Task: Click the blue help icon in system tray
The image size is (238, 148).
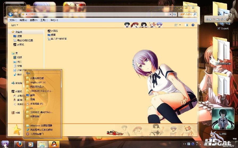Action: click(193, 144)
